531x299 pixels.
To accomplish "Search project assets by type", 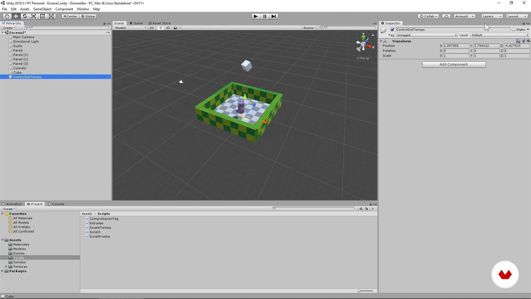I will click(361, 209).
